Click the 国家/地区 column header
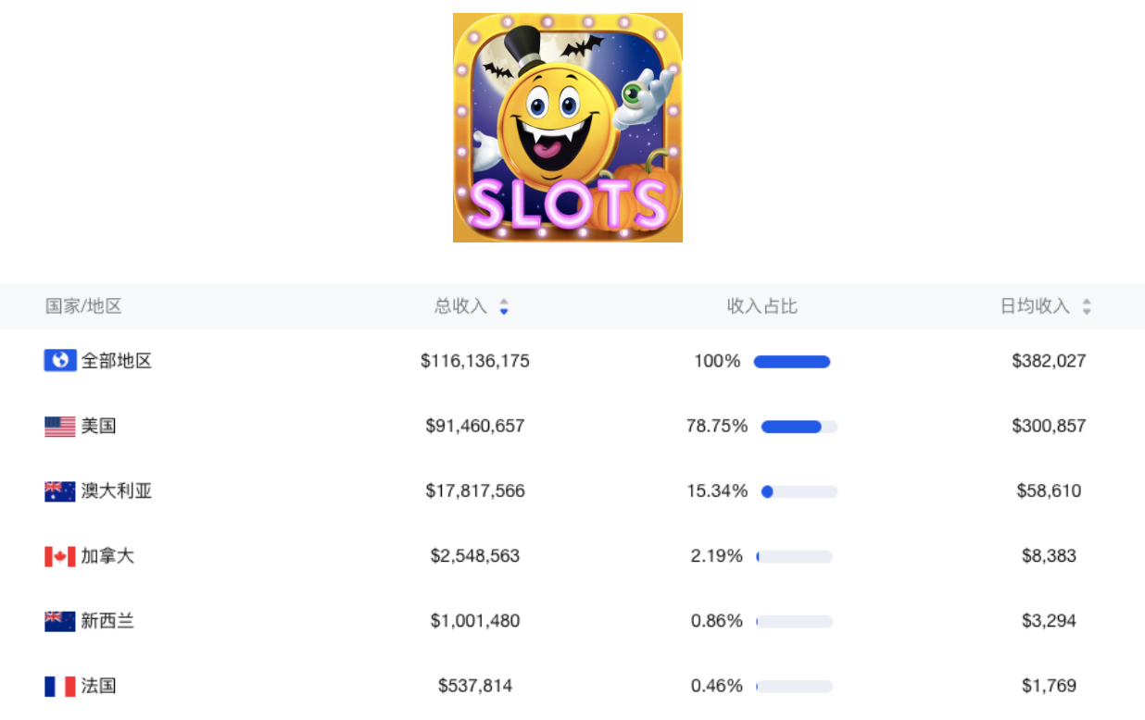 point(83,306)
